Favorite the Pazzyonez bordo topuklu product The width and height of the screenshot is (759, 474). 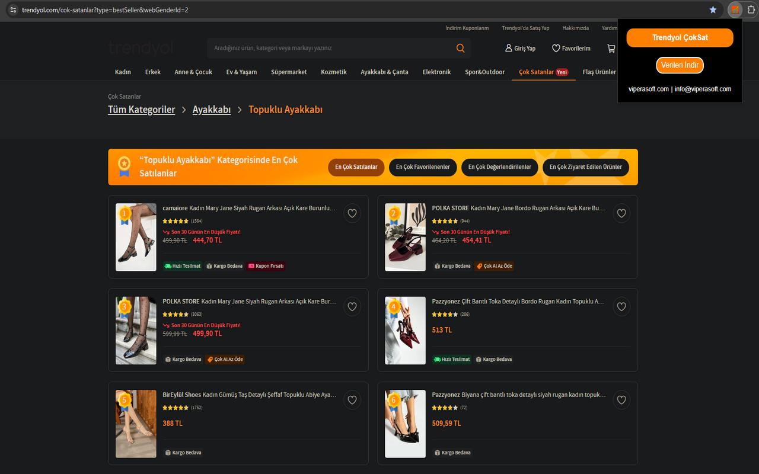tap(621, 306)
